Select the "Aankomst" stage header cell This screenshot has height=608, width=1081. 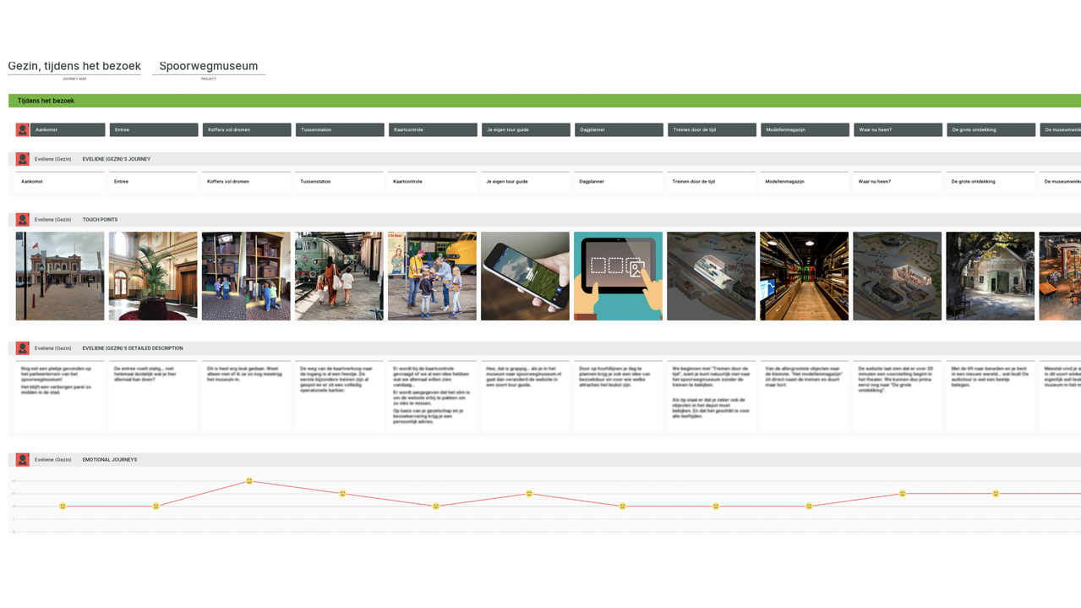68,129
